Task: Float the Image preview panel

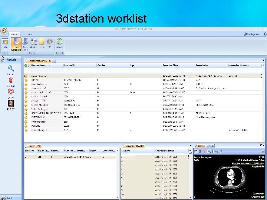Action: pyautogui.click(x=261, y=146)
